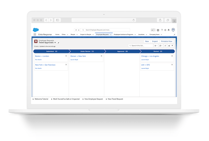Go to the Home tab

click(x=57, y=34)
